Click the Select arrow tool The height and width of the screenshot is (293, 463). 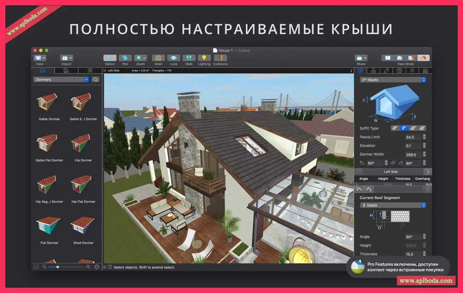pos(110,58)
